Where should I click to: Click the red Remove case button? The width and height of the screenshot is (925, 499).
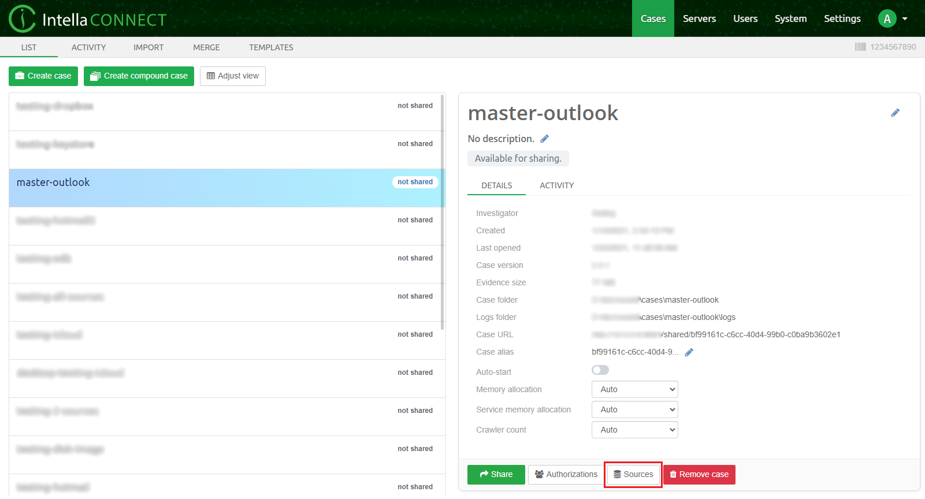pyautogui.click(x=699, y=475)
